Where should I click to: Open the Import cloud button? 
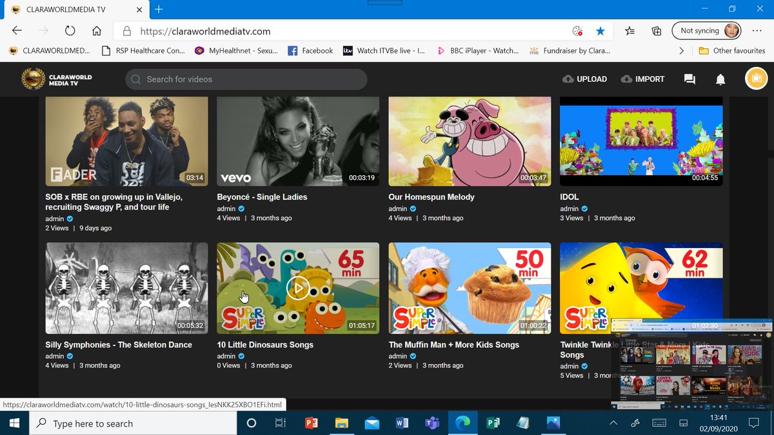pyautogui.click(x=642, y=79)
